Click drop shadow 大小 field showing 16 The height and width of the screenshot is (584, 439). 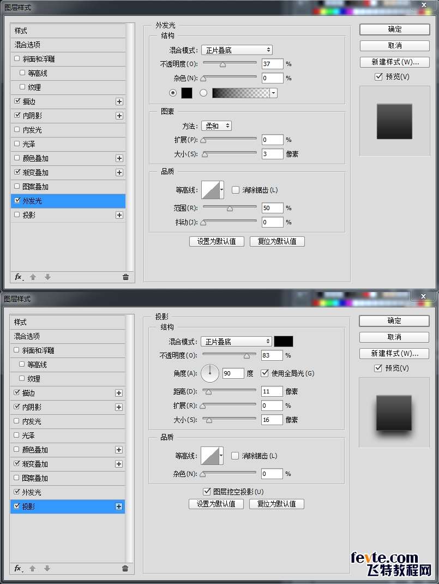click(x=272, y=420)
